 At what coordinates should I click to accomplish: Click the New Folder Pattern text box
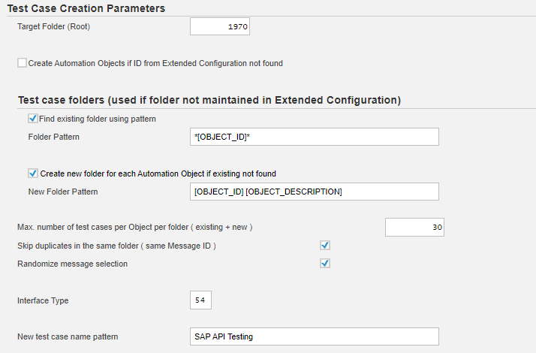314,192
